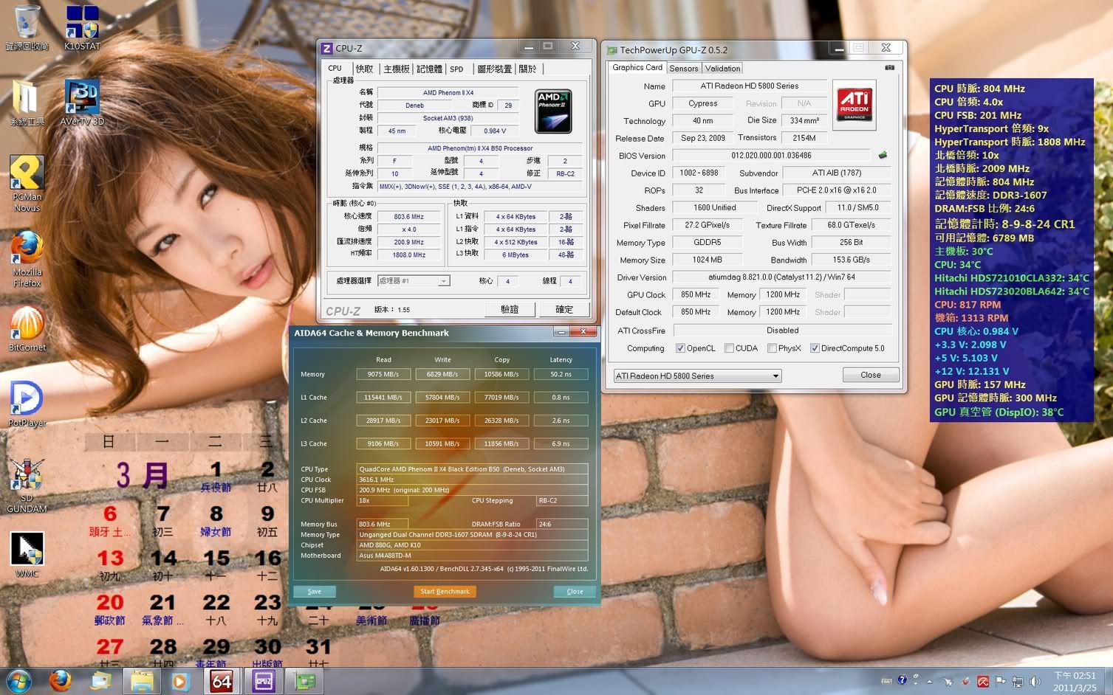
Task: Toggle the DirectCompute 5.0 checkbox
Action: [815, 348]
